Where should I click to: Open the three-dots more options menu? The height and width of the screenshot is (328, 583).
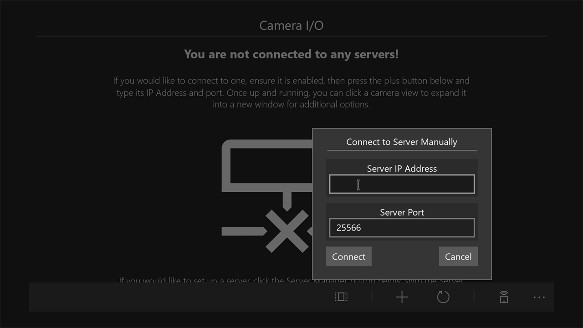(x=539, y=297)
